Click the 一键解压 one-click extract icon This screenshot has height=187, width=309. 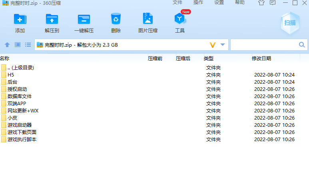pyautogui.click(x=84, y=19)
